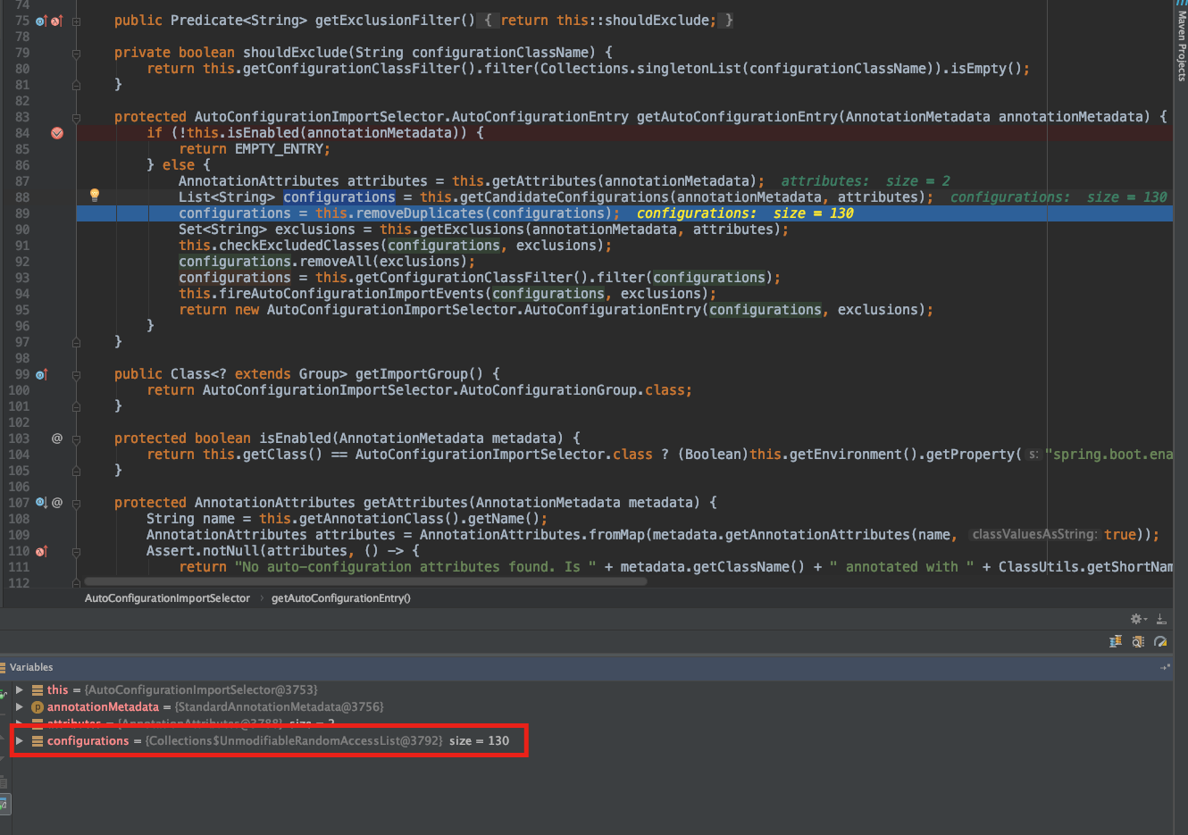The image size is (1188, 835).
Task: Click 'removeDuplicates' method call on line 89
Action: (x=420, y=213)
